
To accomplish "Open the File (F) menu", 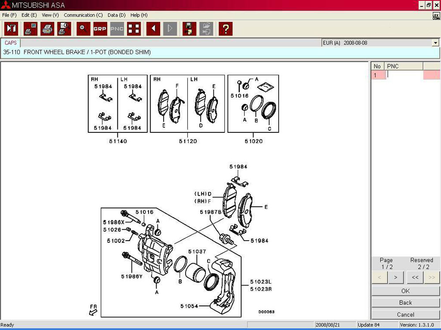I will 9,15.
